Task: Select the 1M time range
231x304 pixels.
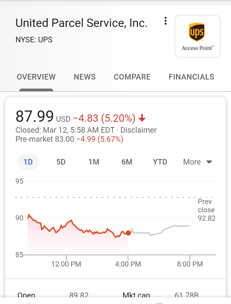Action: click(94, 162)
